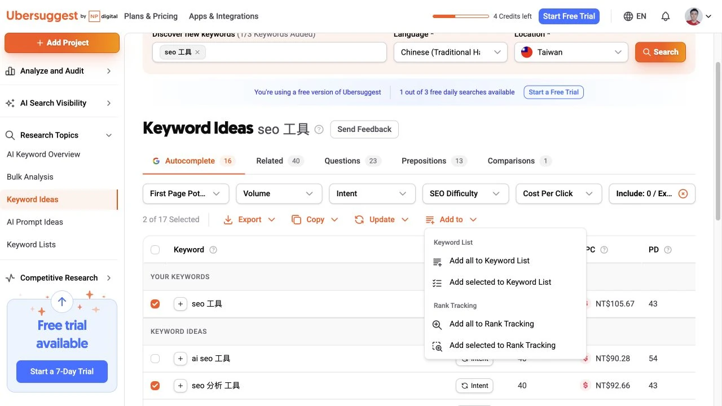Viewport: 722px width, 406px height.
Task: Open the Intent filter dropdown
Action: tap(372, 193)
